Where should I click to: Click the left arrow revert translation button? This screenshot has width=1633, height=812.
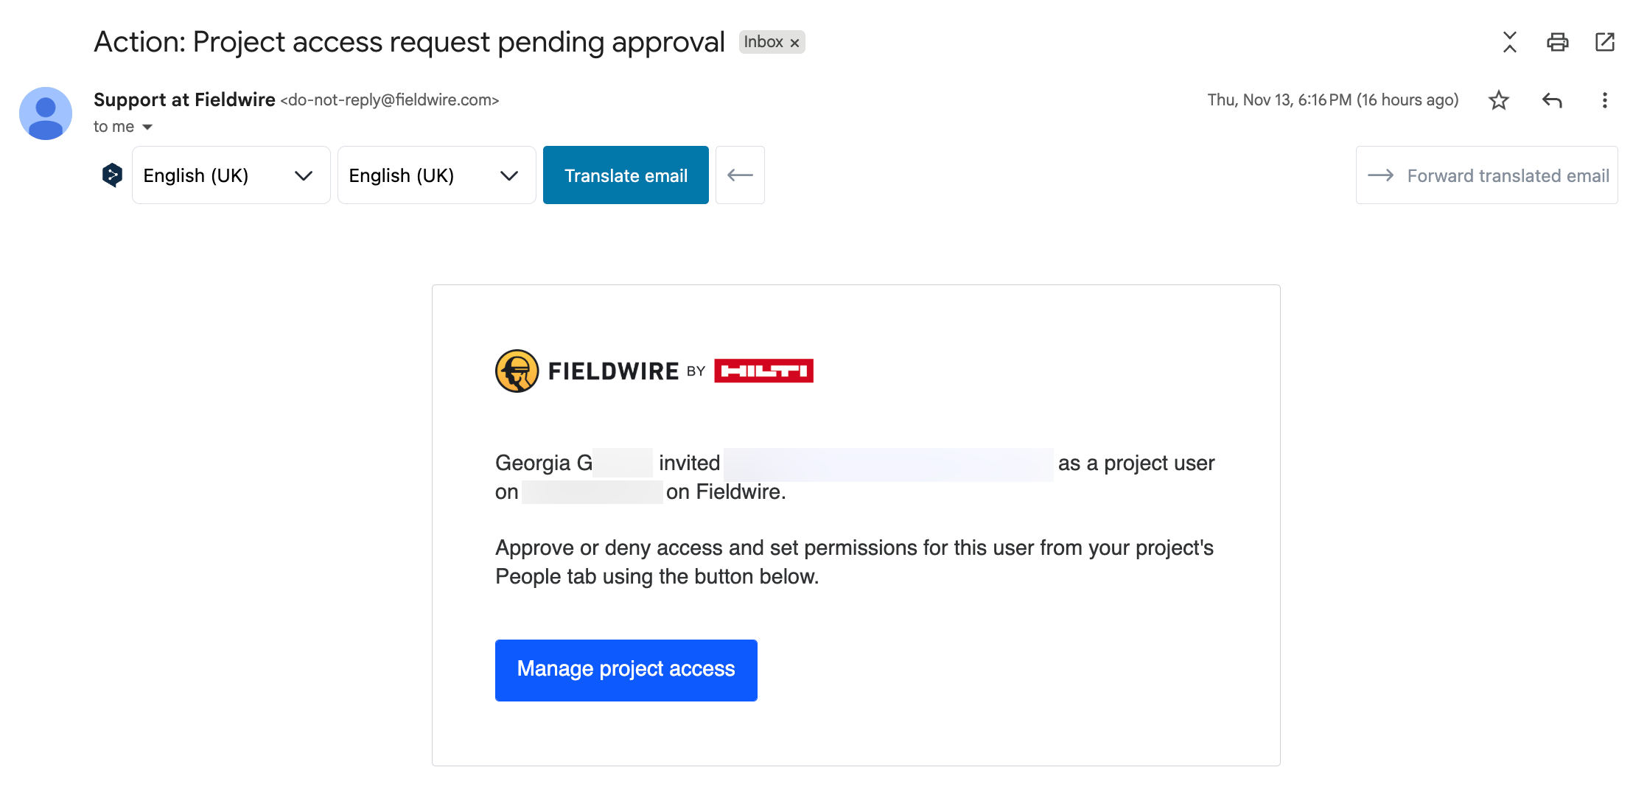(x=740, y=175)
